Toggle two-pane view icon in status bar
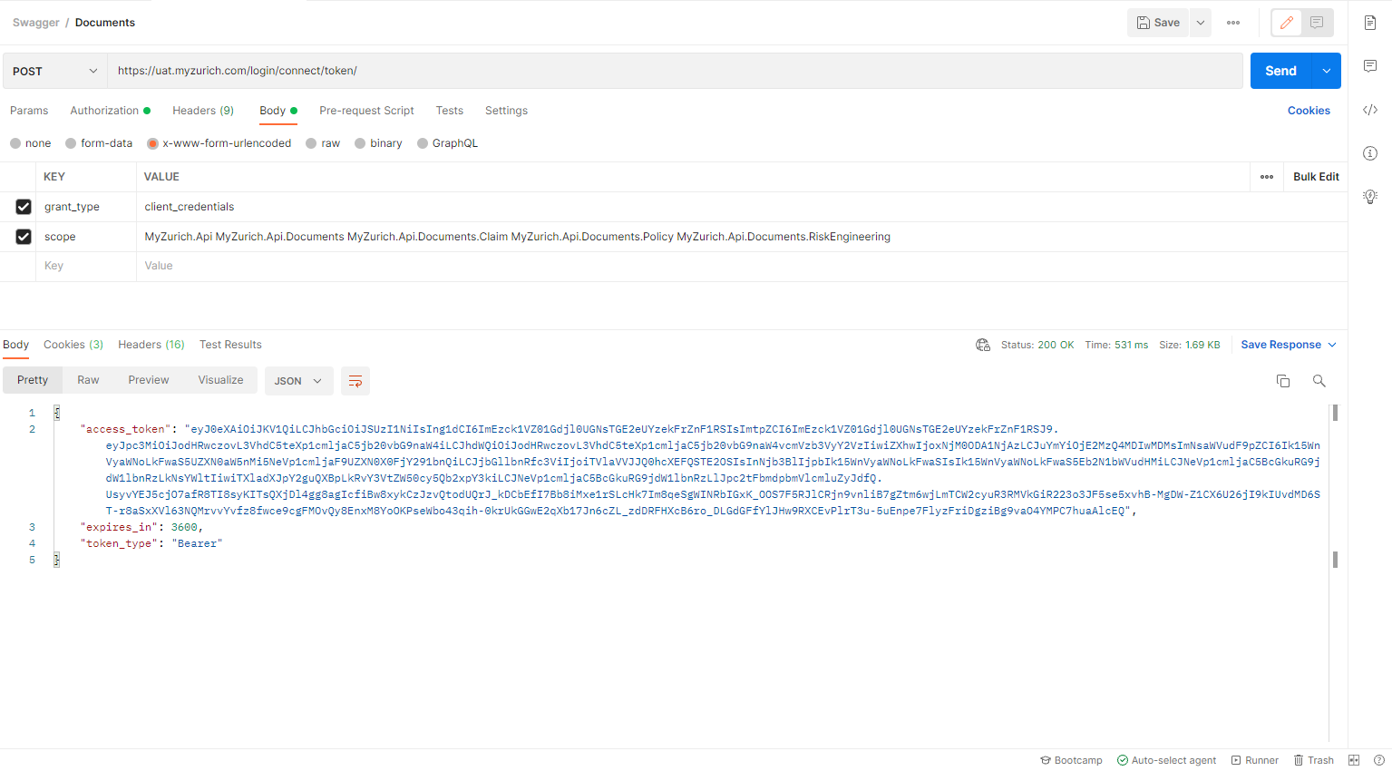 pyautogui.click(x=1354, y=760)
